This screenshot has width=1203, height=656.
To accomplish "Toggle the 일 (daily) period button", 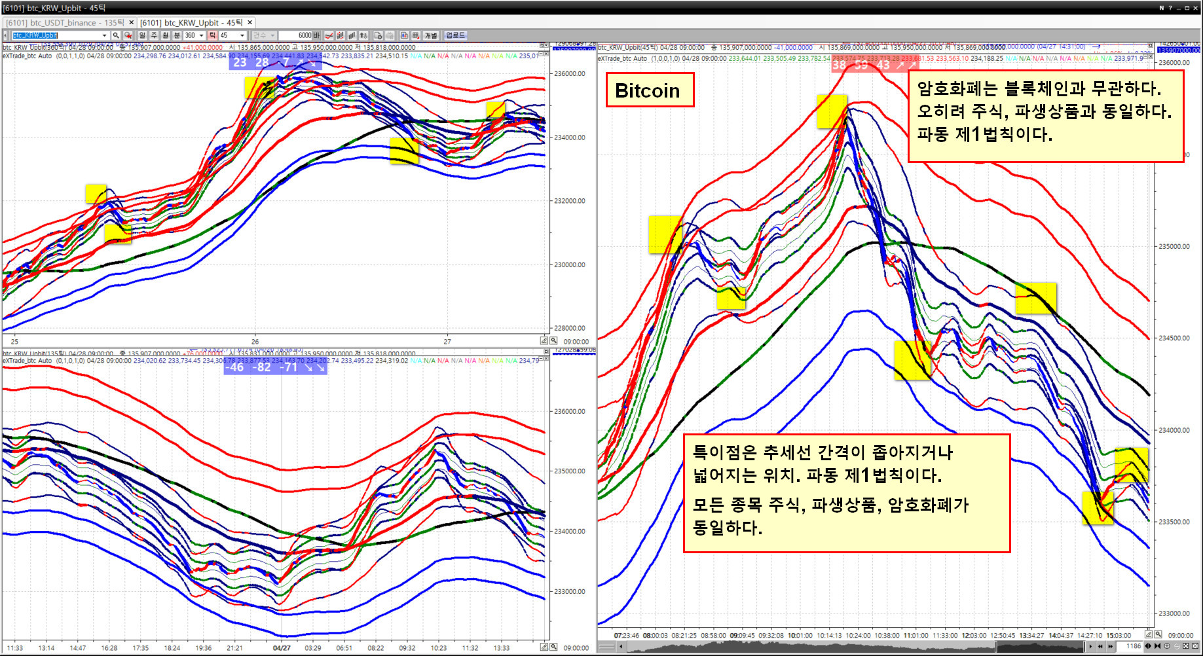I will tap(142, 35).
